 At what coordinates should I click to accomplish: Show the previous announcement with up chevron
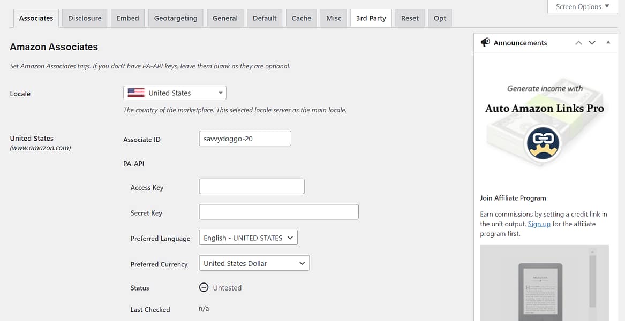(x=578, y=42)
